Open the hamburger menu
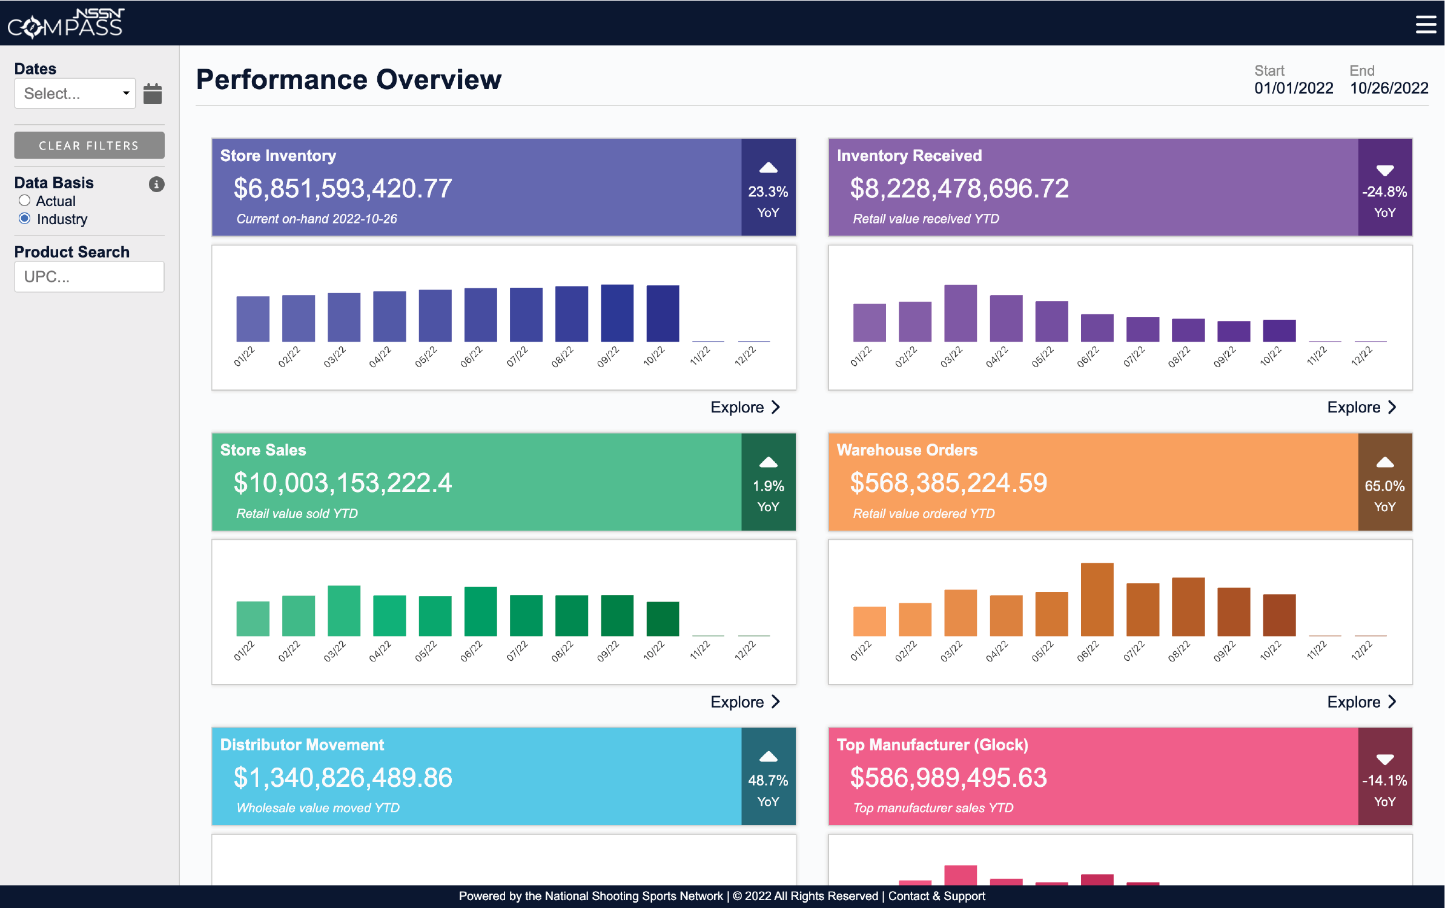Image resolution: width=1445 pixels, height=908 pixels. pos(1425,24)
